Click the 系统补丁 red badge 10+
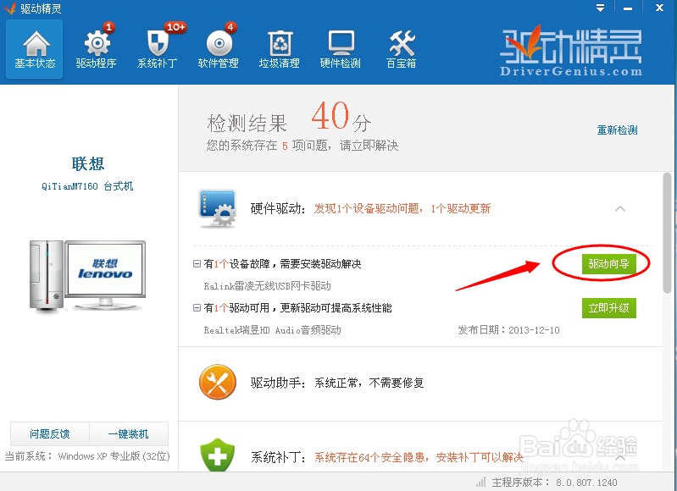 coord(175,27)
